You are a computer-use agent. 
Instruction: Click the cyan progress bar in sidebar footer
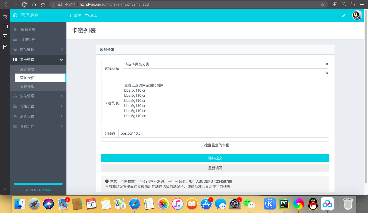(x=38, y=184)
